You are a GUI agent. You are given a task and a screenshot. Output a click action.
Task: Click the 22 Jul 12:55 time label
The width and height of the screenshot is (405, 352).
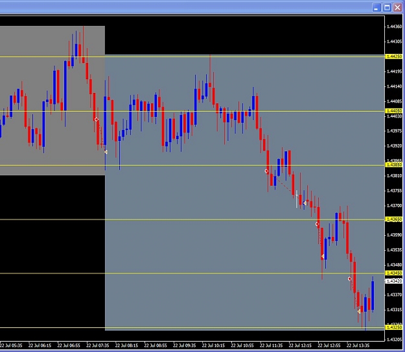click(x=329, y=346)
